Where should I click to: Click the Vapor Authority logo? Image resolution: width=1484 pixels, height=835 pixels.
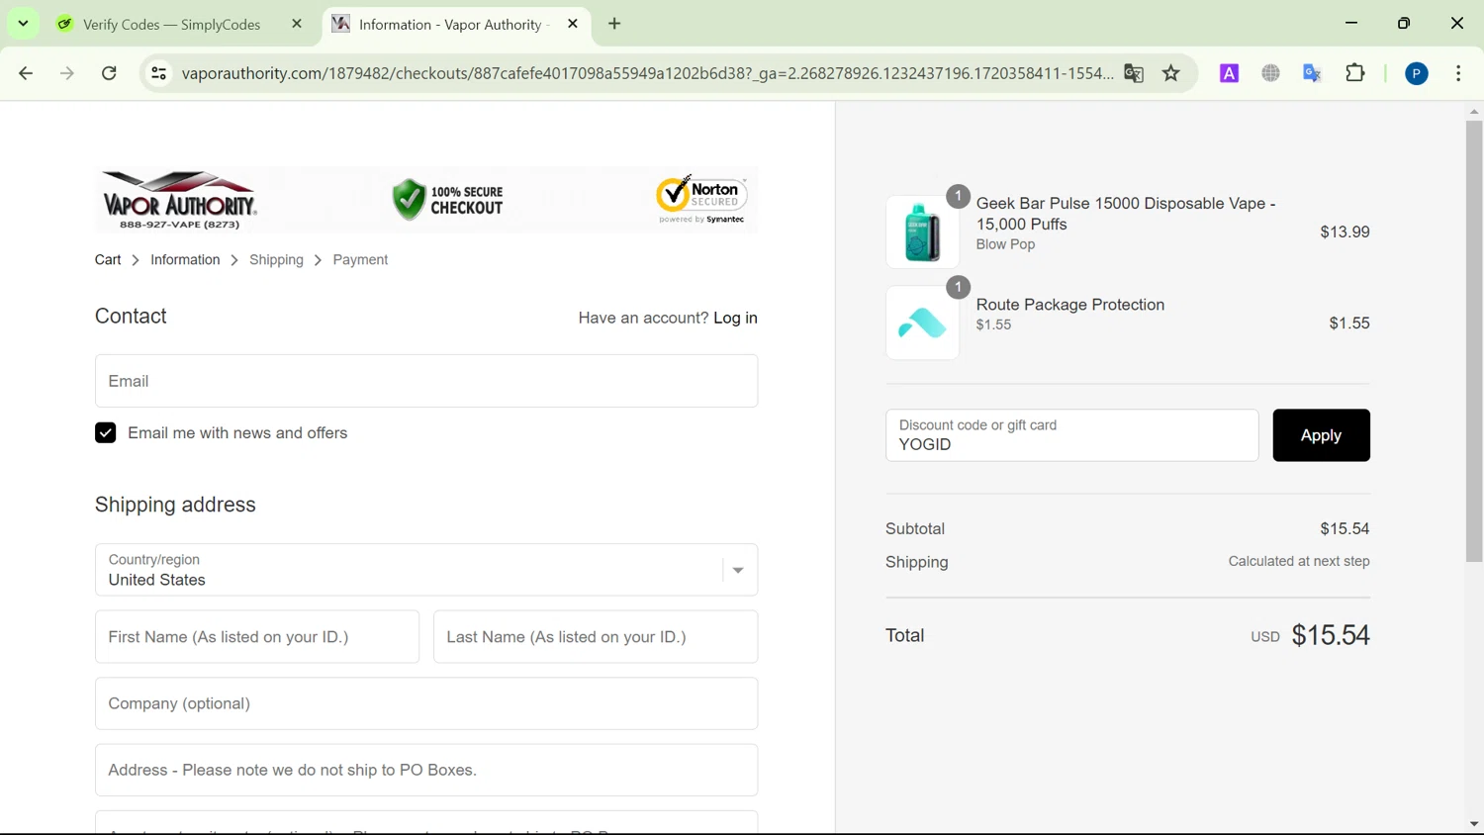pyautogui.click(x=179, y=200)
